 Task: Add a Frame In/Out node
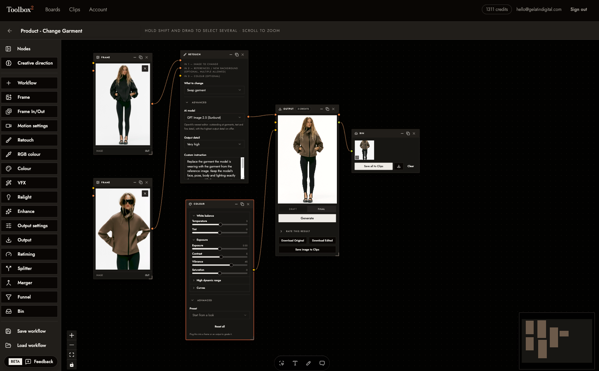[29, 112]
